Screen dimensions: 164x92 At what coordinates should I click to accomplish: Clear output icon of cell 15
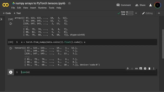(11, 48)
